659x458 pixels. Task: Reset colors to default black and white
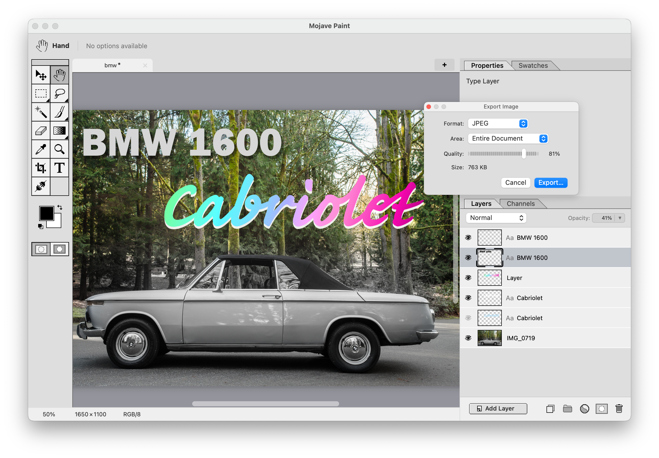click(40, 226)
